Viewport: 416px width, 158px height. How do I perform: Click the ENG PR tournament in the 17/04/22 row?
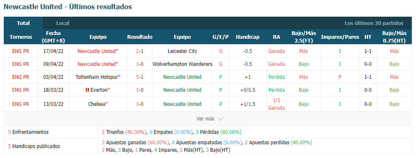point(21,51)
